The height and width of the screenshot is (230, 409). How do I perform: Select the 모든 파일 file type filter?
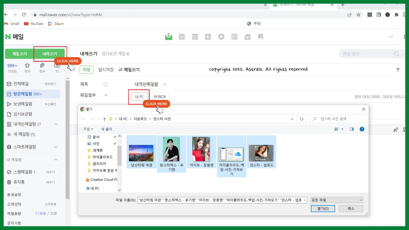point(336,200)
